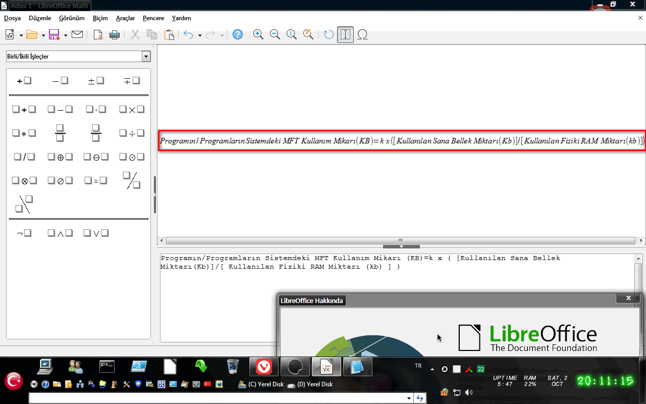
Task: Show hidden system tray icons arrow
Action: (432, 369)
